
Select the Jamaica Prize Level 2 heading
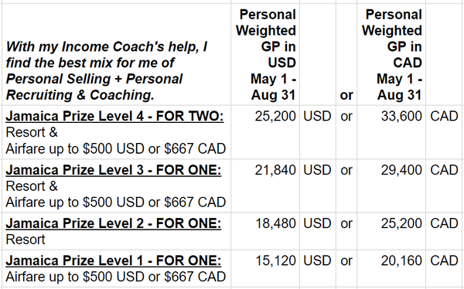[x=114, y=223]
